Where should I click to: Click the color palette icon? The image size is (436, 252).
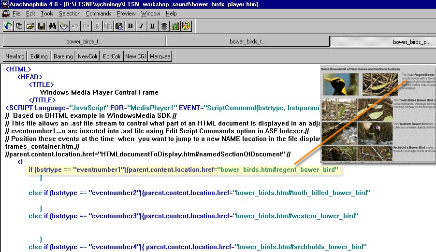tap(186, 26)
